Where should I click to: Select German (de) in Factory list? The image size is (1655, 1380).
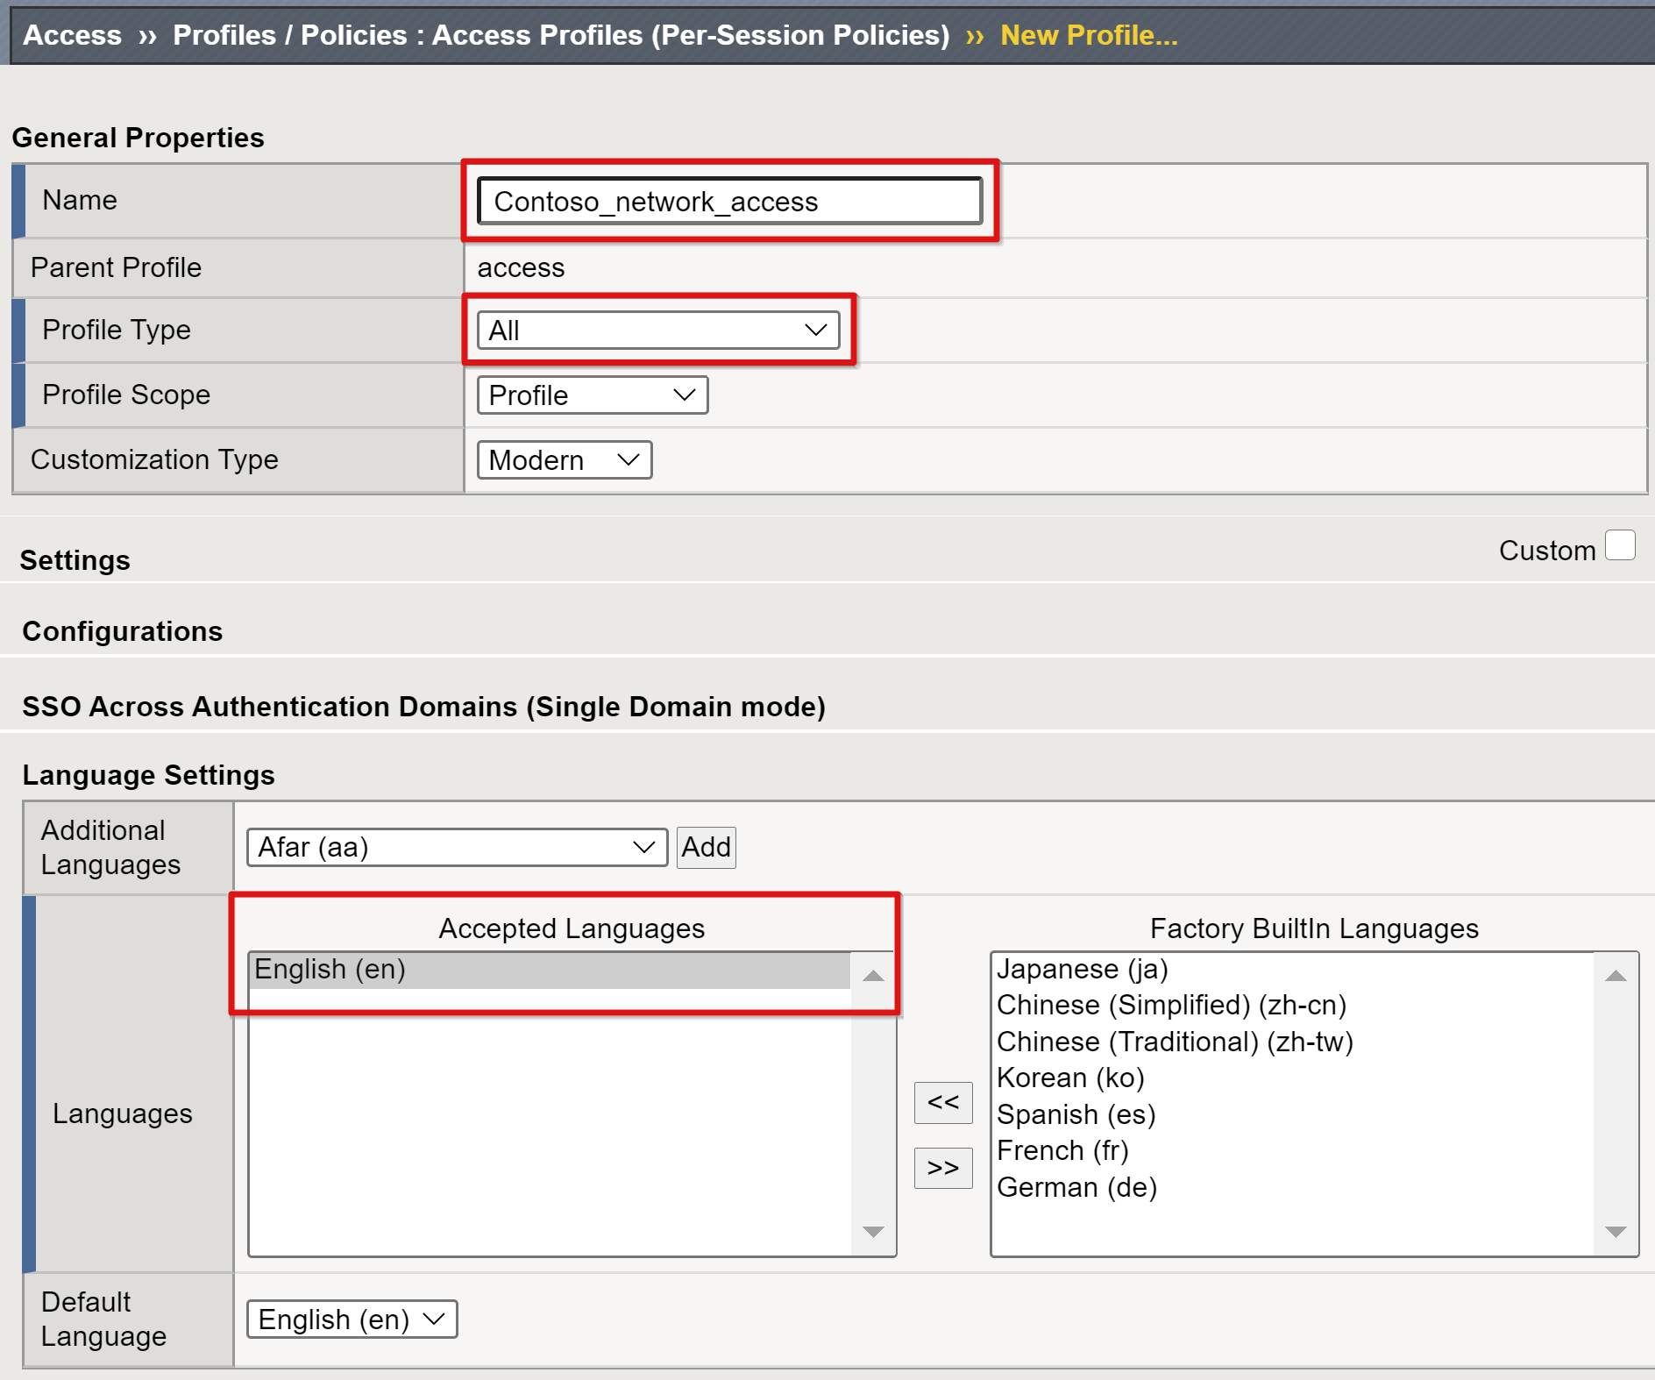click(x=1076, y=1188)
